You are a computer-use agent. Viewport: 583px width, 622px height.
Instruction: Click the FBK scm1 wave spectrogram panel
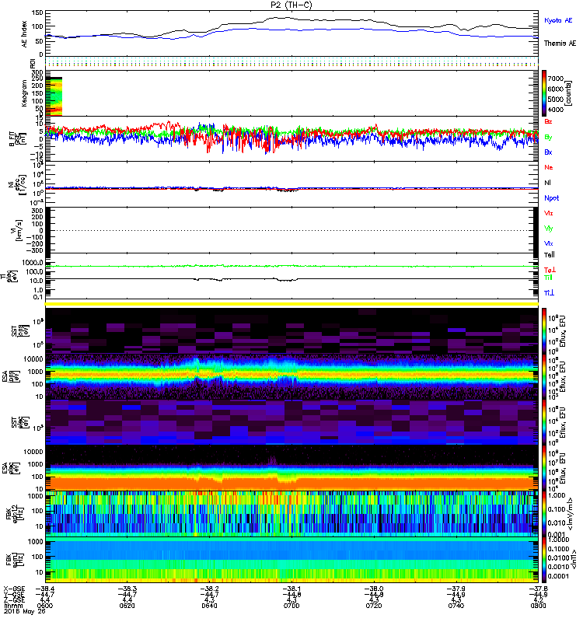click(291, 560)
